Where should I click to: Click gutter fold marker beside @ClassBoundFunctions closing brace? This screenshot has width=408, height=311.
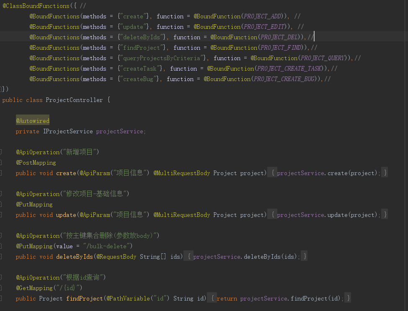pyautogui.click(x=2, y=89)
